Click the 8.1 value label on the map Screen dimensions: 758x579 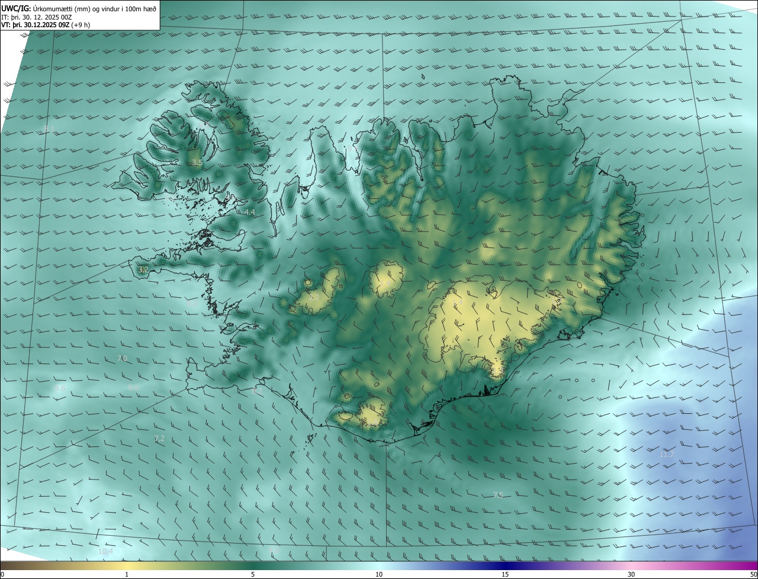(x=49, y=128)
